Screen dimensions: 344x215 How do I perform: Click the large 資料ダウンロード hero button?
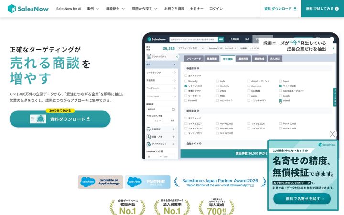(60, 119)
